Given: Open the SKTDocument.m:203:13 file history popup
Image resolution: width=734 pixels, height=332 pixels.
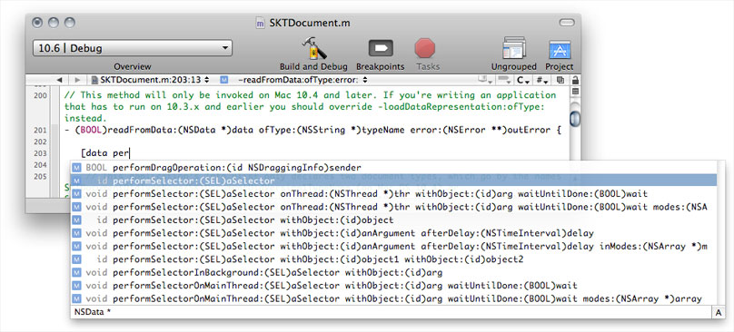Looking at the screenshot, I should (151, 80).
